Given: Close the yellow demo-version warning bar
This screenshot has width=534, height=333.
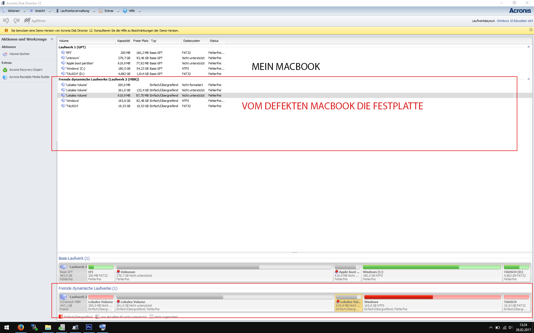Looking at the screenshot, I should pos(531,30).
